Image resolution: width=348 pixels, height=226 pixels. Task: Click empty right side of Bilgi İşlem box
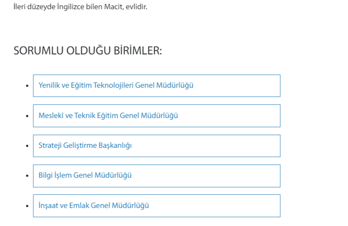[228, 176]
